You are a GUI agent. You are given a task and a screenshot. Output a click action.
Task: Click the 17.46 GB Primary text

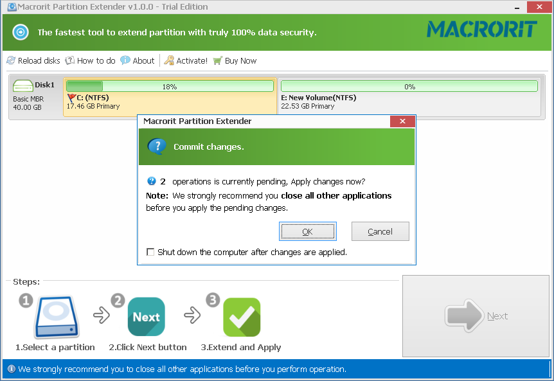pyautogui.click(x=93, y=106)
